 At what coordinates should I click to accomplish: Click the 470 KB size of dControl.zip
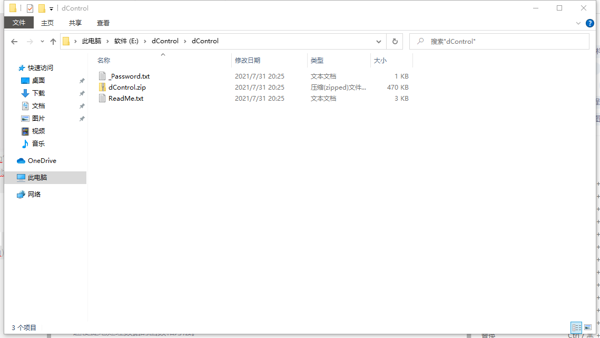(398, 88)
